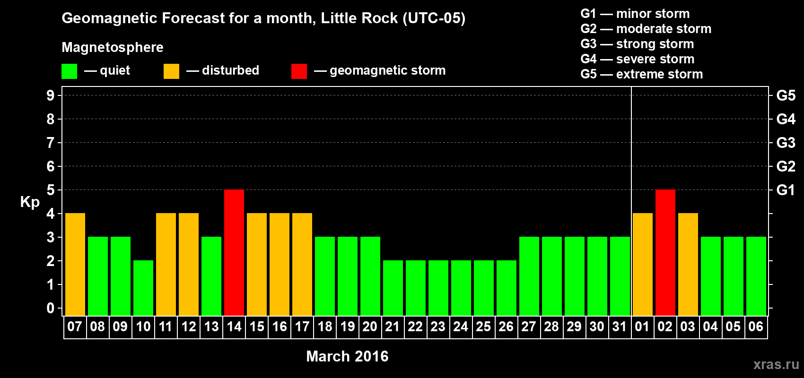Click the date label 12
804x378 pixels.
(x=188, y=326)
